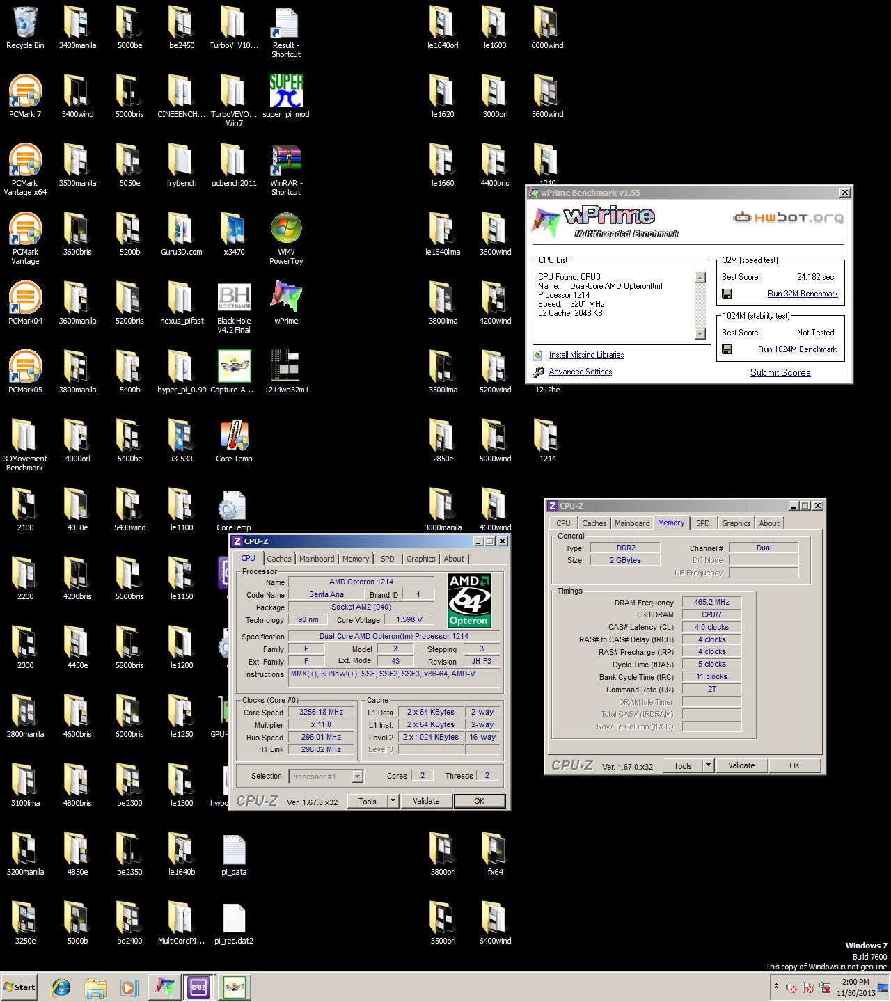891x1002 pixels.
Task: Open the Result shortcut file icon
Action: click(x=286, y=33)
